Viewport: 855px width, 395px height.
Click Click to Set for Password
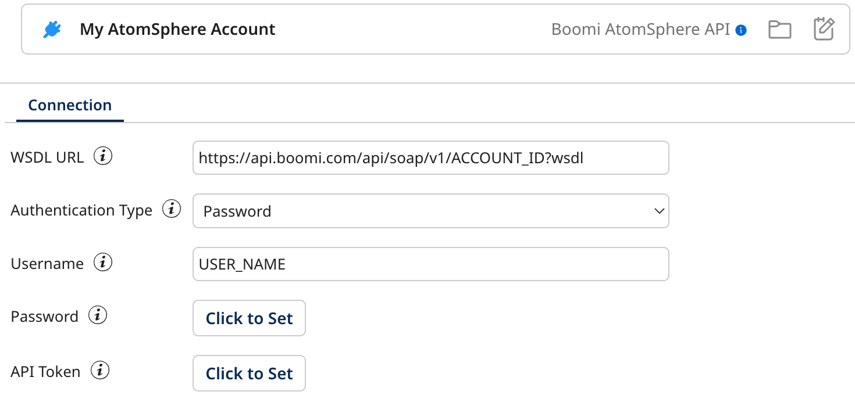[249, 318]
